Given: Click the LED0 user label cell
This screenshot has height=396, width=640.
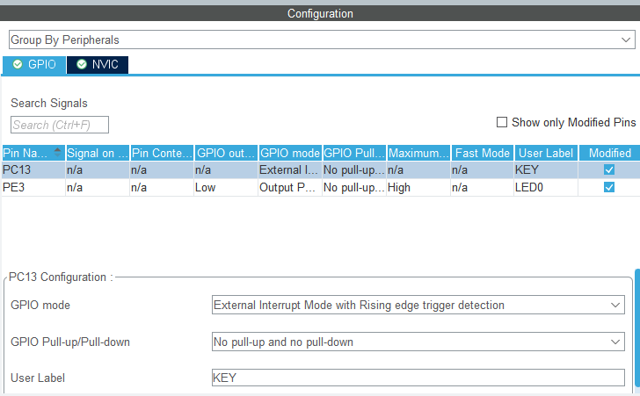Looking at the screenshot, I should click(x=546, y=188).
